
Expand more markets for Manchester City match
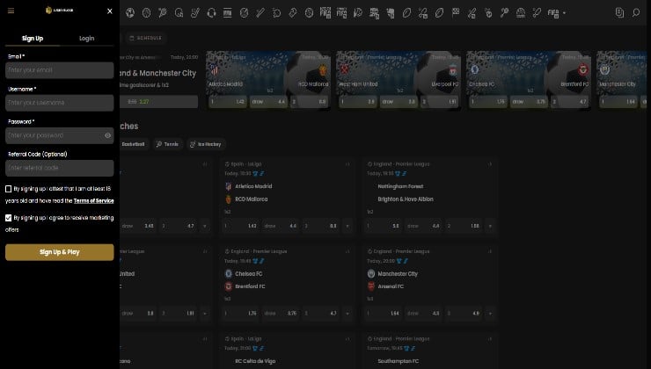pos(490,313)
